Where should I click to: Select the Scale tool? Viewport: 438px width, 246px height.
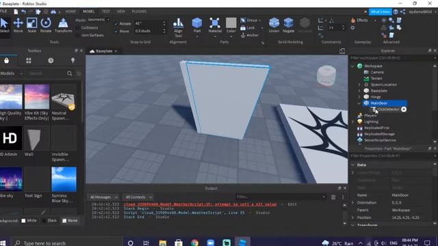point(32,25)
